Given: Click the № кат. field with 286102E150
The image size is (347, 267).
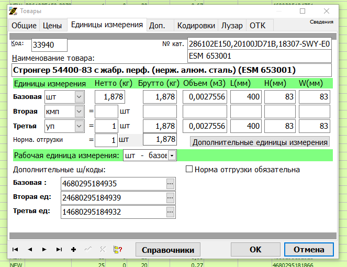Looking at the screenshot, I should [260, 43].
